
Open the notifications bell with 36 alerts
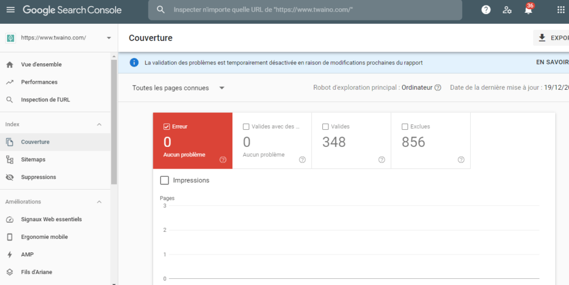pos(528,10)
